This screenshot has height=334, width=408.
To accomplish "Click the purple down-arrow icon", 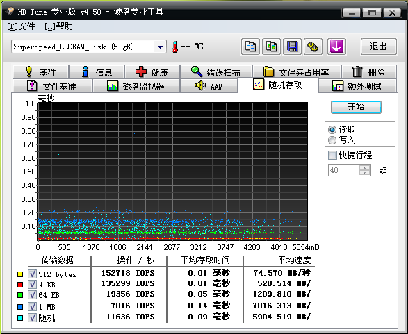I will click(336, 47).
